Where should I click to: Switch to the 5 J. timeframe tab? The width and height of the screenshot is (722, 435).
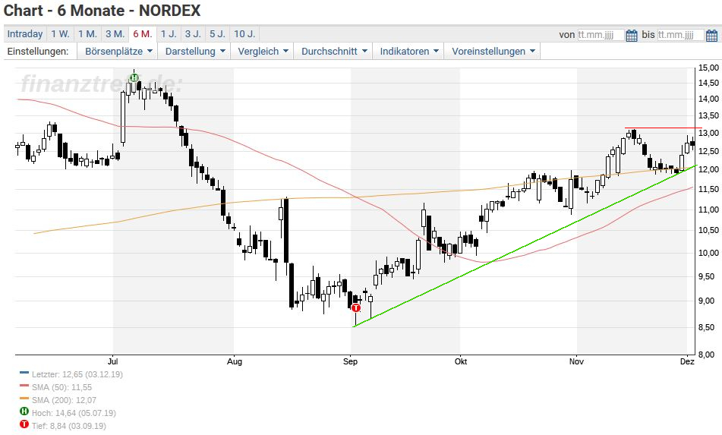click(x=217, y=34)
